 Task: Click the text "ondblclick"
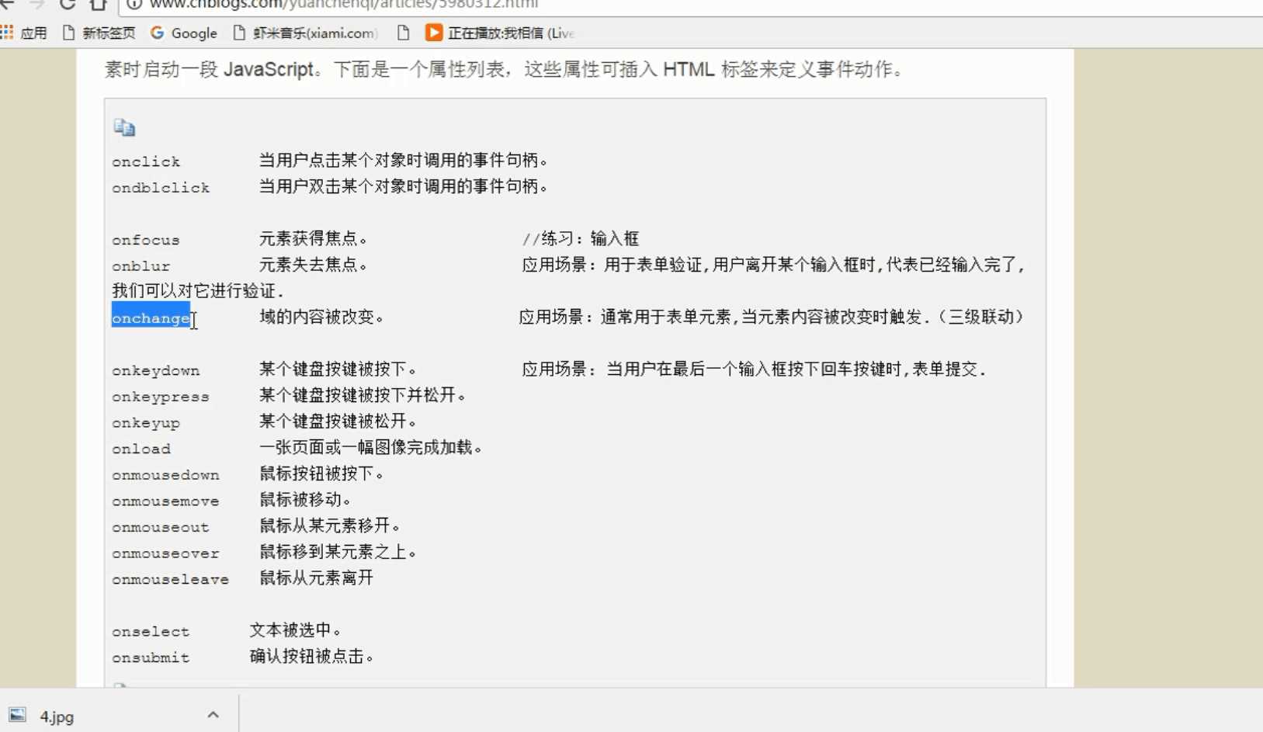[161, 188]
